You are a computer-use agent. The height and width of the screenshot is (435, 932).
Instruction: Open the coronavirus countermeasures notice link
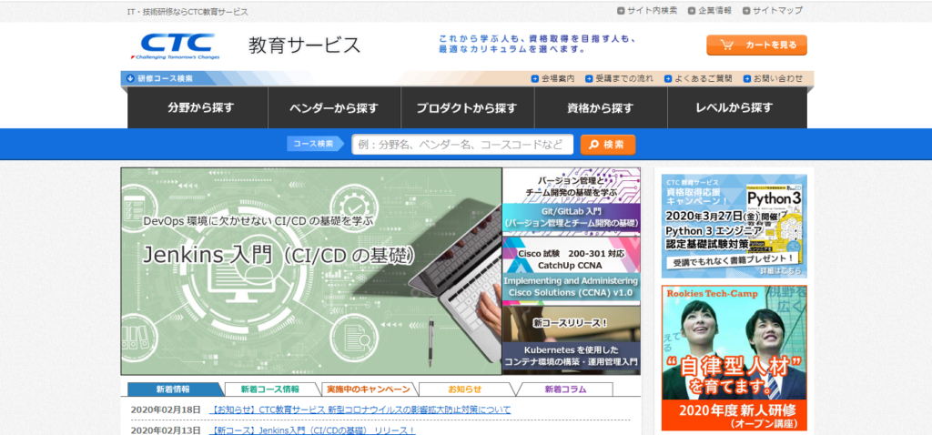point(360,410)
